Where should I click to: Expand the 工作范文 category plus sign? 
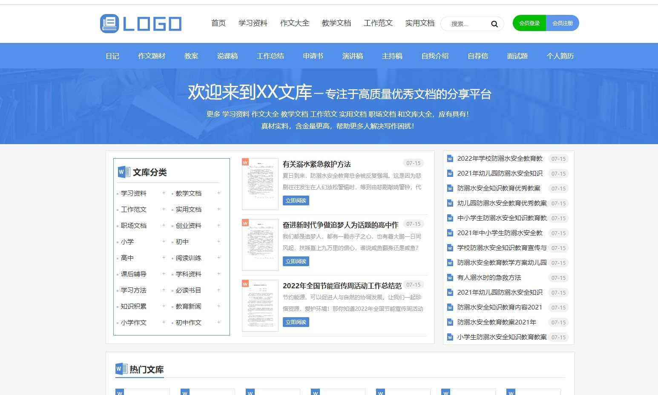pyautogui.click(x=164, y=209)
